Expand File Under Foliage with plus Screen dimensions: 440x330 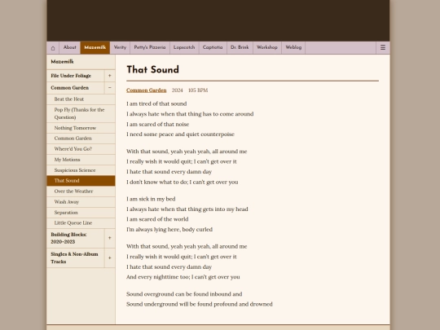pos(110,76)
